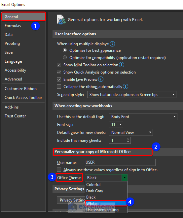
Task: Check Always use these values checkbox
Action: [59, 170]
